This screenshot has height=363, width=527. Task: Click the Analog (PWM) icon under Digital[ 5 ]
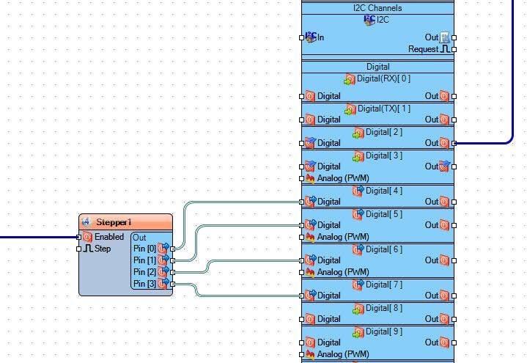(x=310, y=237)
